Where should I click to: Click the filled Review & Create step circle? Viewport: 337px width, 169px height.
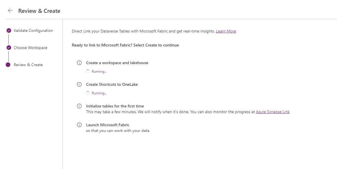pos(8,65)
